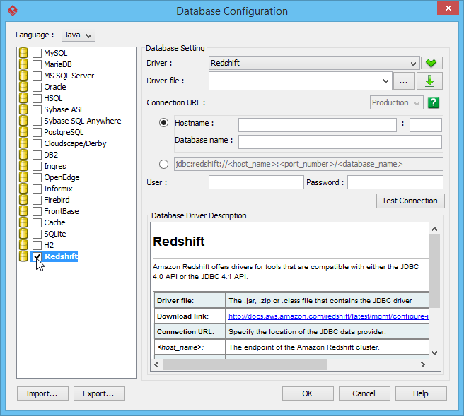Image resolution: width=464 pixels, height=416 pixels.
Task: Click the database icon beside H2
Action: coord(23,245)
